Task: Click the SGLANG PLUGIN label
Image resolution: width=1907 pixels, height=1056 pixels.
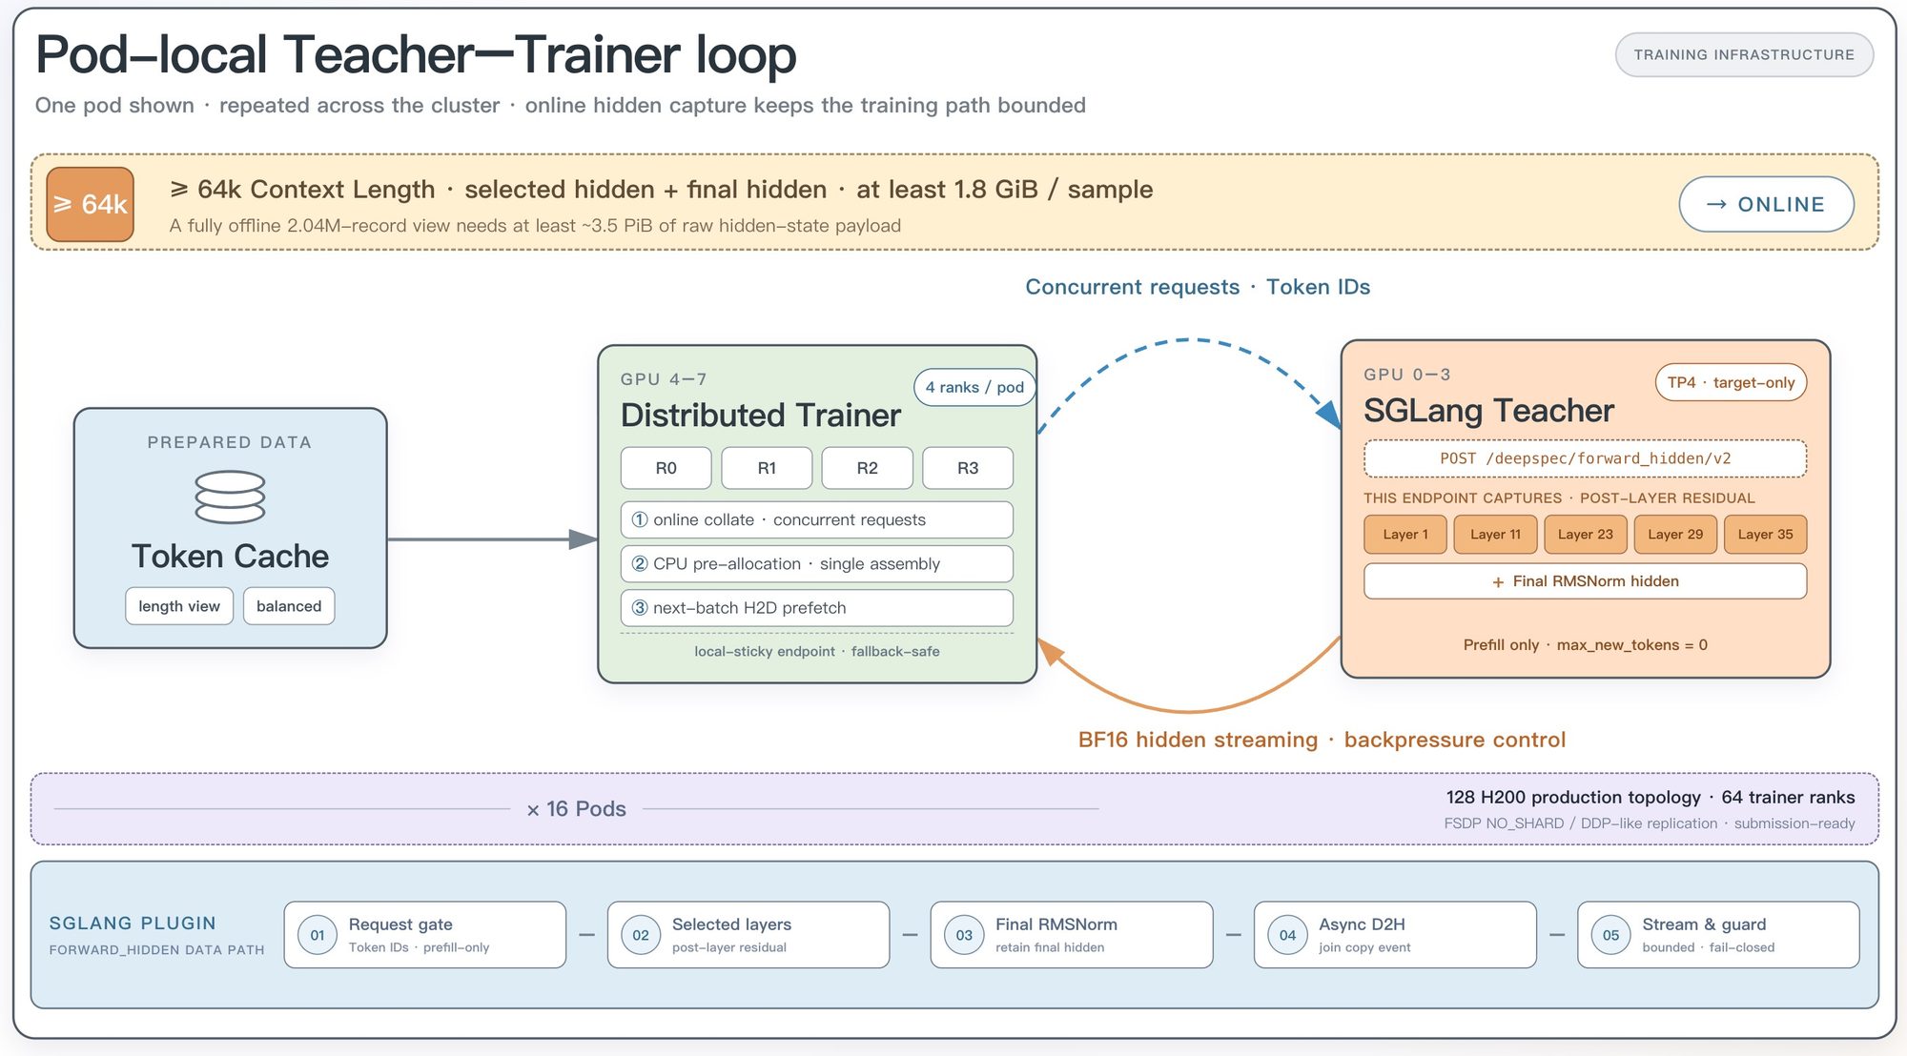Action: [133, 924]
